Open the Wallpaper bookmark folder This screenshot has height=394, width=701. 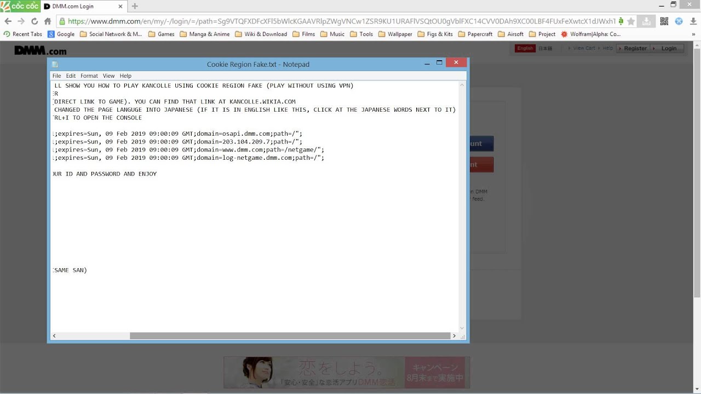click(x=395, y=34)
